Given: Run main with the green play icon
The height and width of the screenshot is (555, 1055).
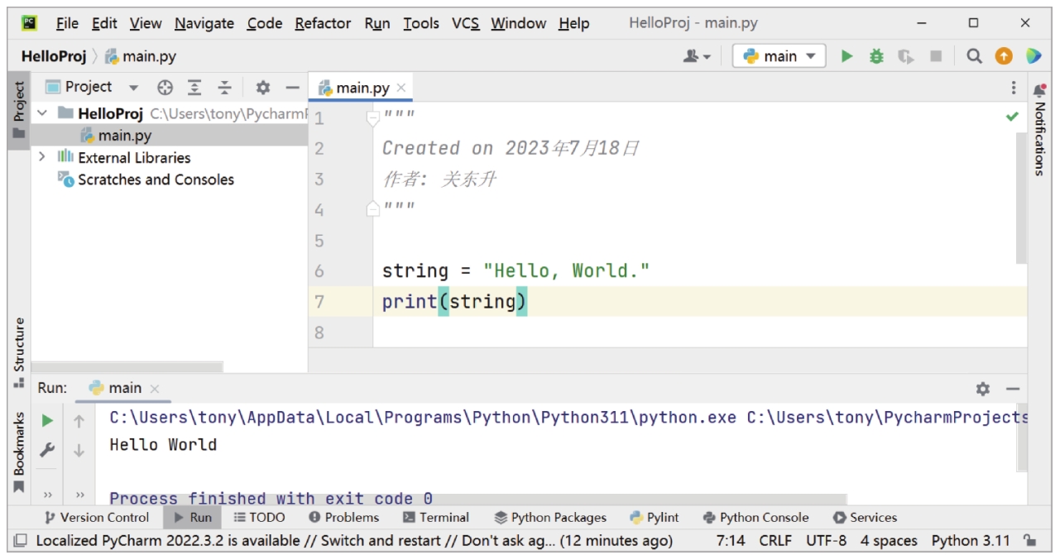Looking at the screenshot, I should coord(846,56).
